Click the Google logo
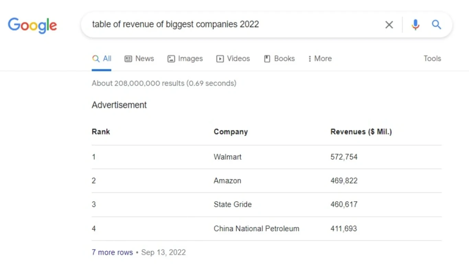The width and height of the screenshot is (469, 264). pos(32,25)
